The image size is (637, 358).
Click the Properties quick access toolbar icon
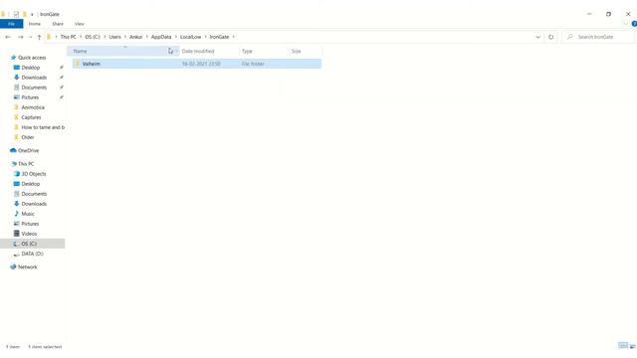pos(16,14)
